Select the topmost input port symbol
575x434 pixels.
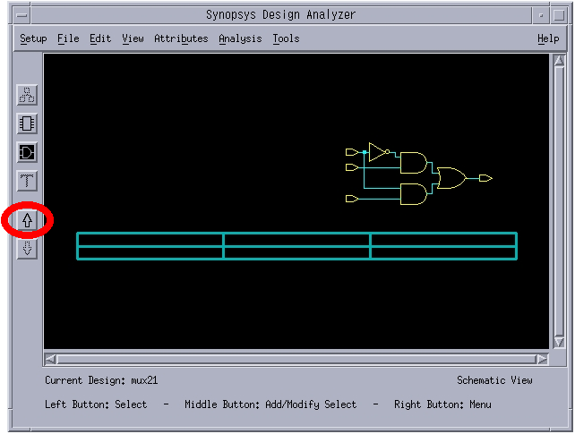(x=352, y=151)
